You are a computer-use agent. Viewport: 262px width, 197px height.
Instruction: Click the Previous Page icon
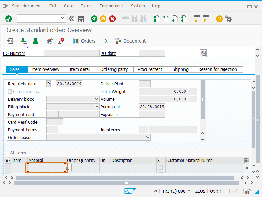click(166, 19)
